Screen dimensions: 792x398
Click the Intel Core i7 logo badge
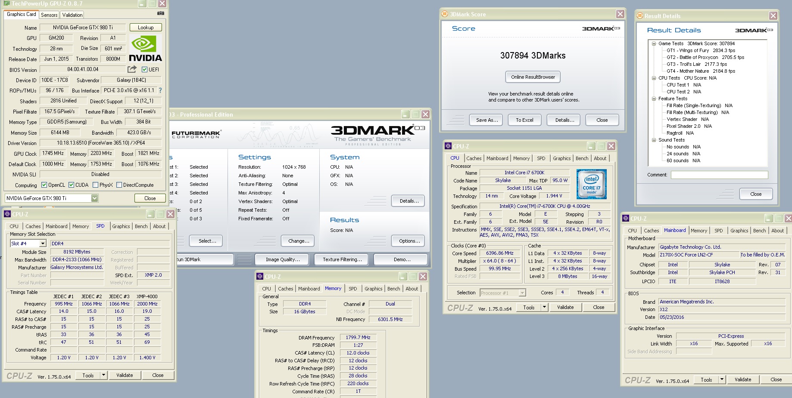tap(592, 184)
